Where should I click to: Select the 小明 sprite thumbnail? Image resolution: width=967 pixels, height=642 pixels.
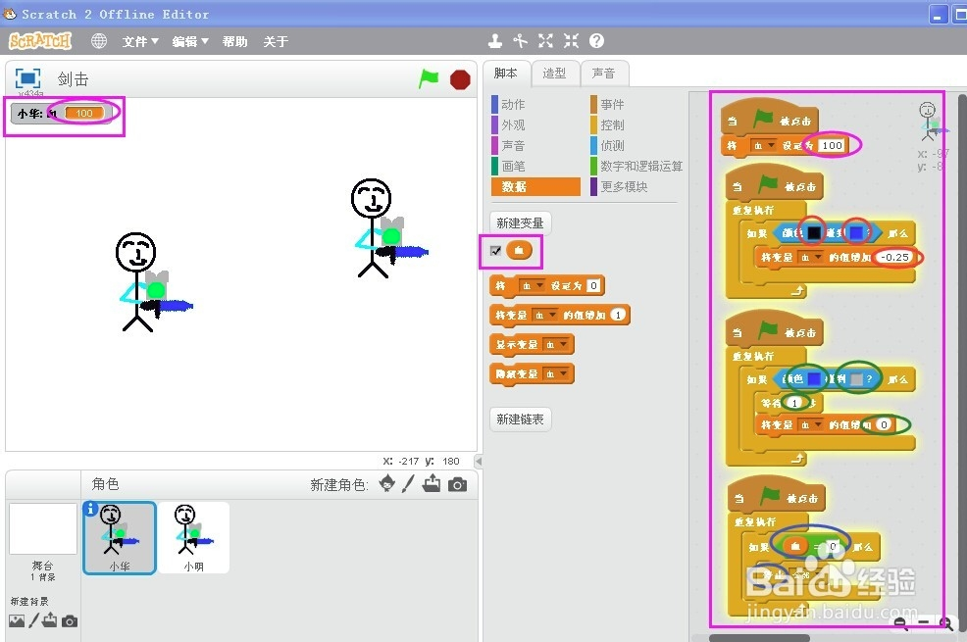193,537
